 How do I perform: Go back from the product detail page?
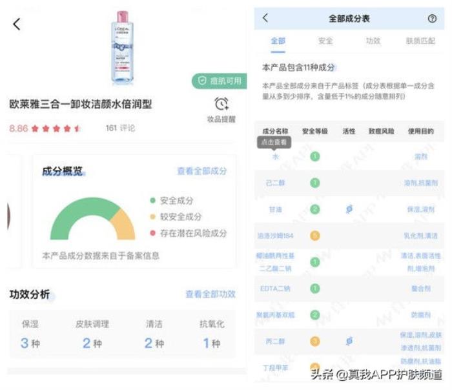click(x=17, y=25)
